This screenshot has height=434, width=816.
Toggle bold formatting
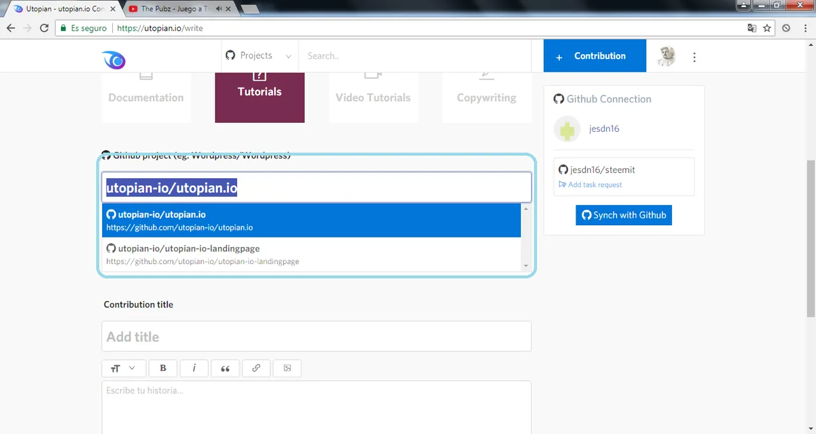click(x=163, y=368)
